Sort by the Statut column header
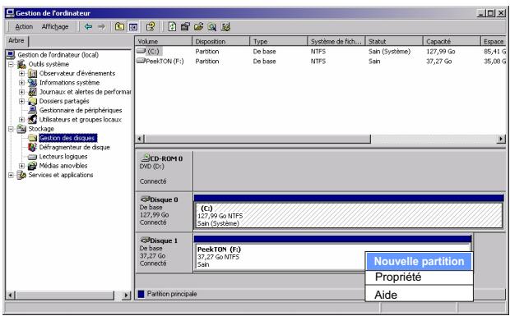This screenshot has width=510, height=316. point(394,42)
